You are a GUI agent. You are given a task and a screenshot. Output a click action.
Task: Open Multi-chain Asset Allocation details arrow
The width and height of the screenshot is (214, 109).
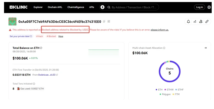(206, 48)
